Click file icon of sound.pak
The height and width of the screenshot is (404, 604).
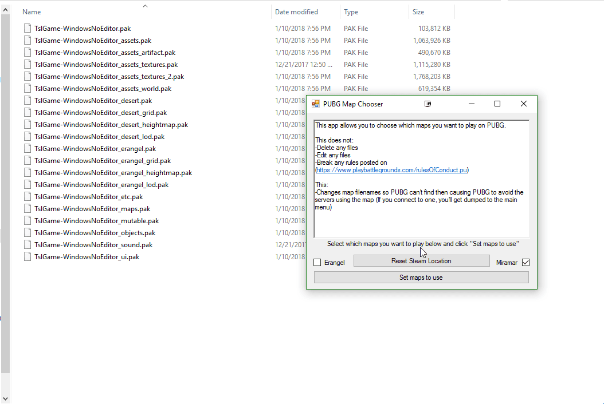(28, 244)
